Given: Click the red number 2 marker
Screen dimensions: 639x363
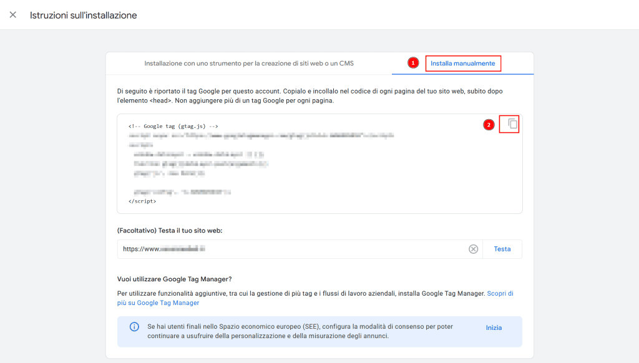Looking at the screenshot, I should 489,125.
